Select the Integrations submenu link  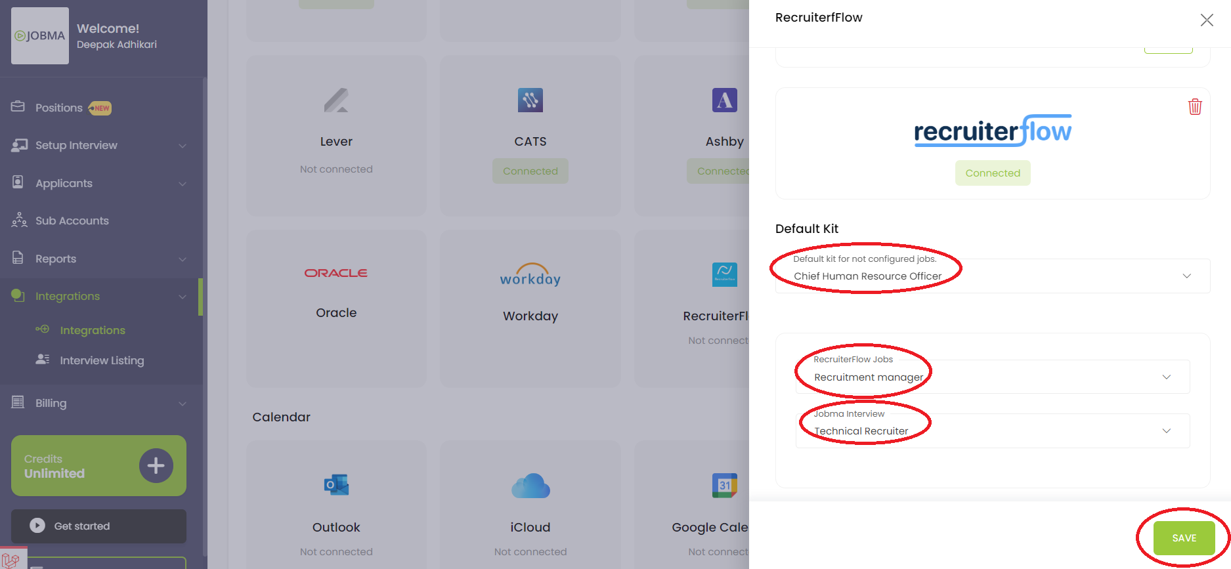point(93,330)
